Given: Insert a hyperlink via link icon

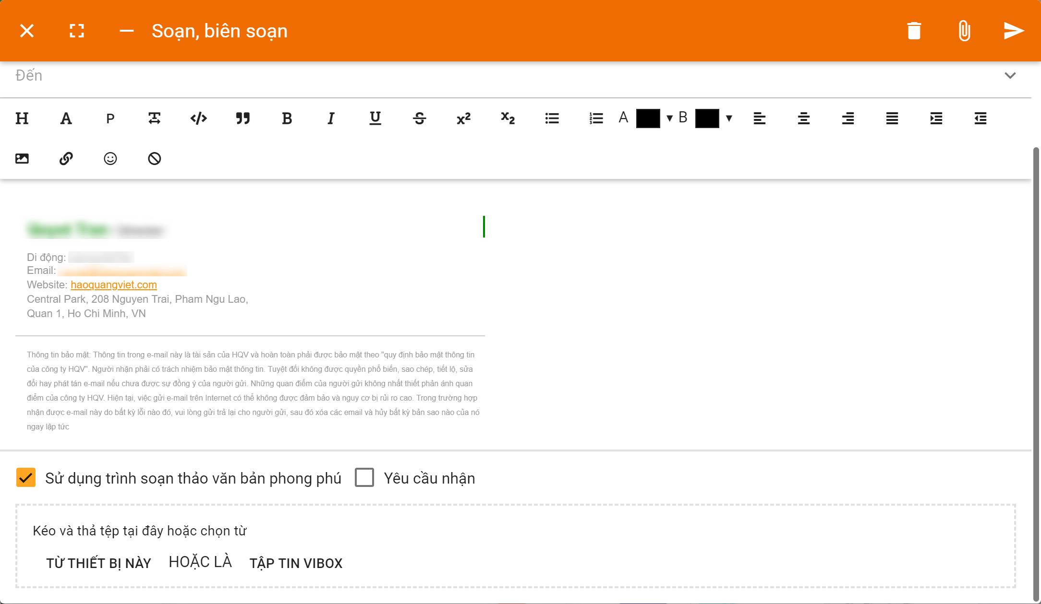Looking at the screenshot, I should [66, 158].
